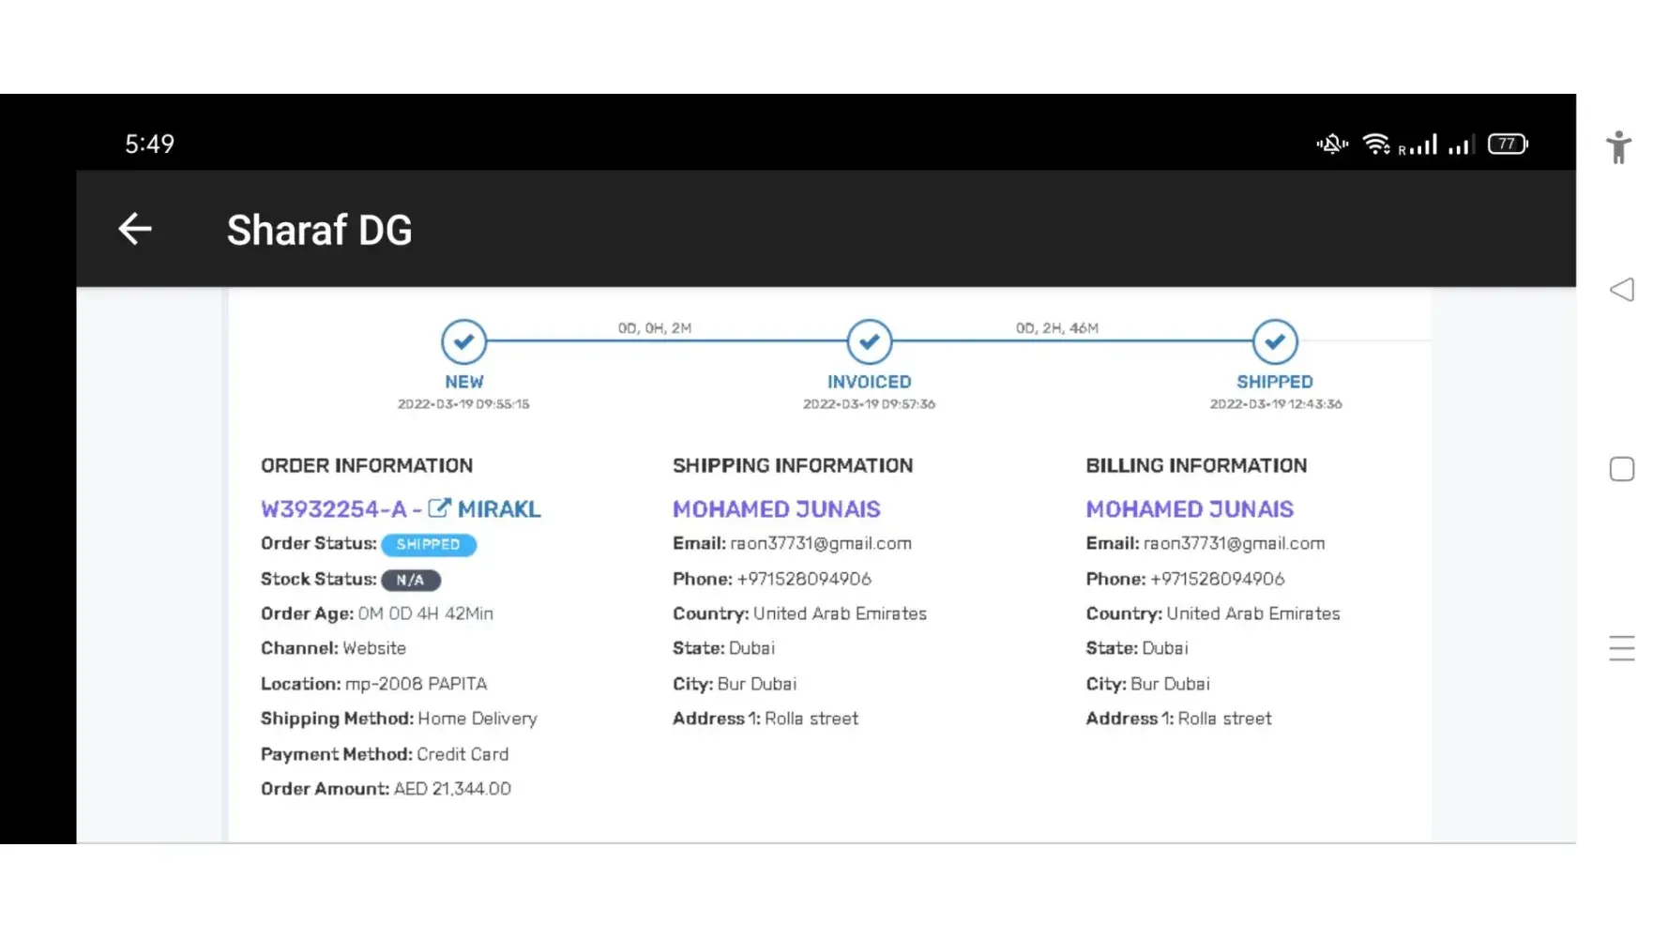This screenshot has height=938, width=1668.
Task: Tap the Android home square navigation button
Action: pos(1622,469)
